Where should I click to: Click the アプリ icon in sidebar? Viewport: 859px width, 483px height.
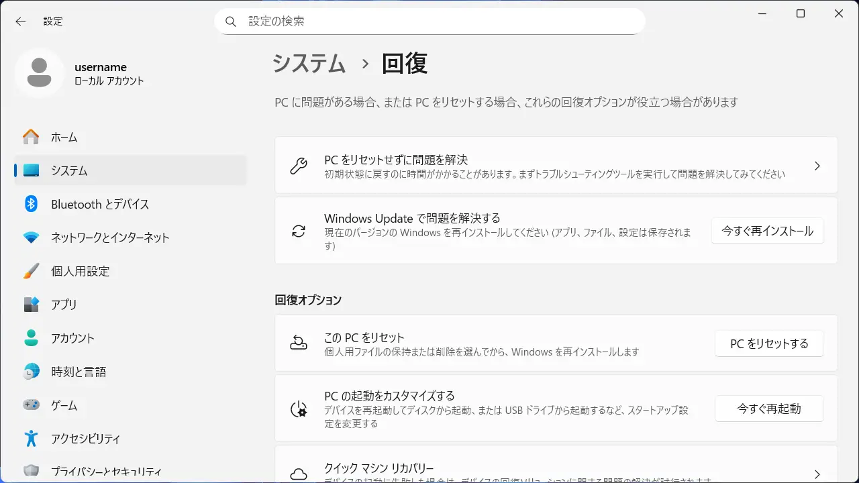point(31,305)
